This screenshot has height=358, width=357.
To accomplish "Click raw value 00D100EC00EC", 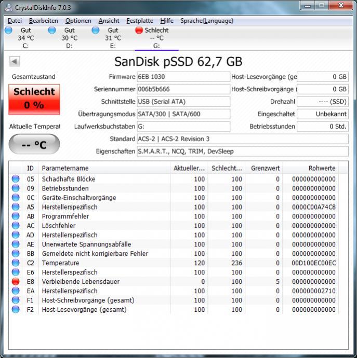I will pos(313,263).
